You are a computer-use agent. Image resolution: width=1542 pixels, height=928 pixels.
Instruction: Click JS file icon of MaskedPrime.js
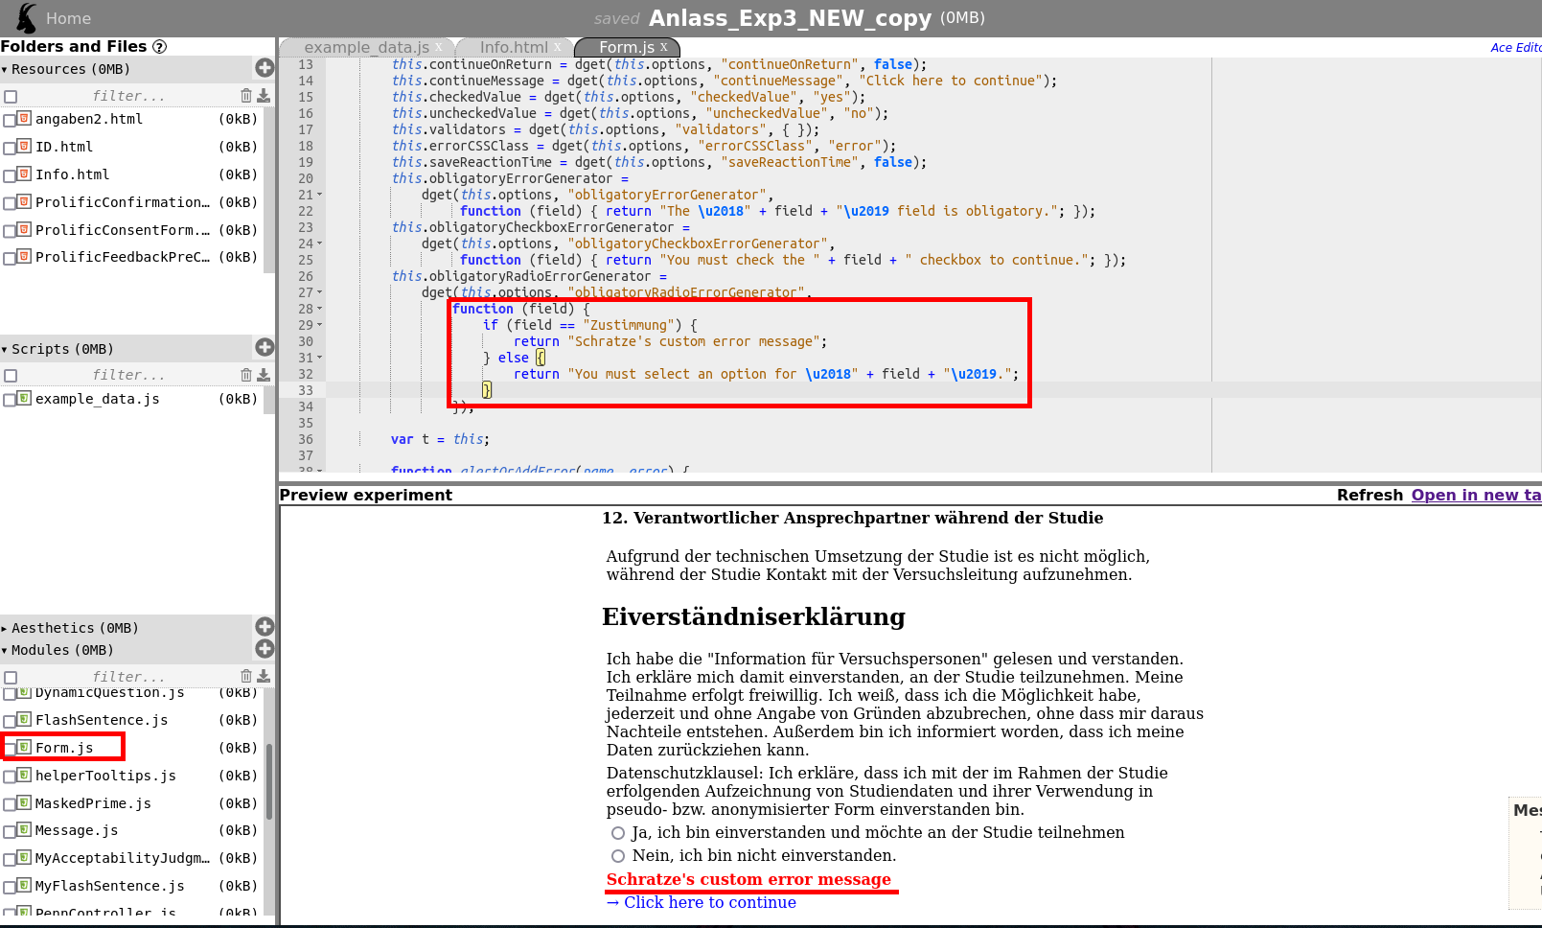coord(25,802)
